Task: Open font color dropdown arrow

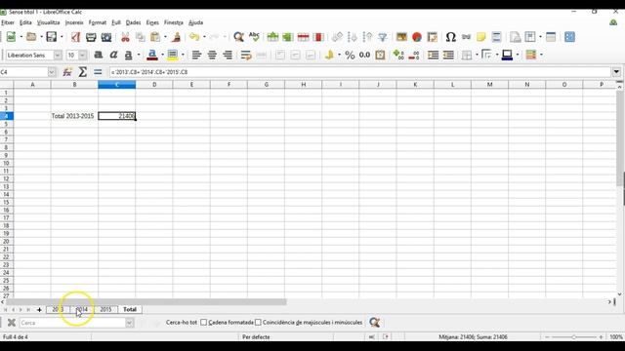Action: (163, 55)
